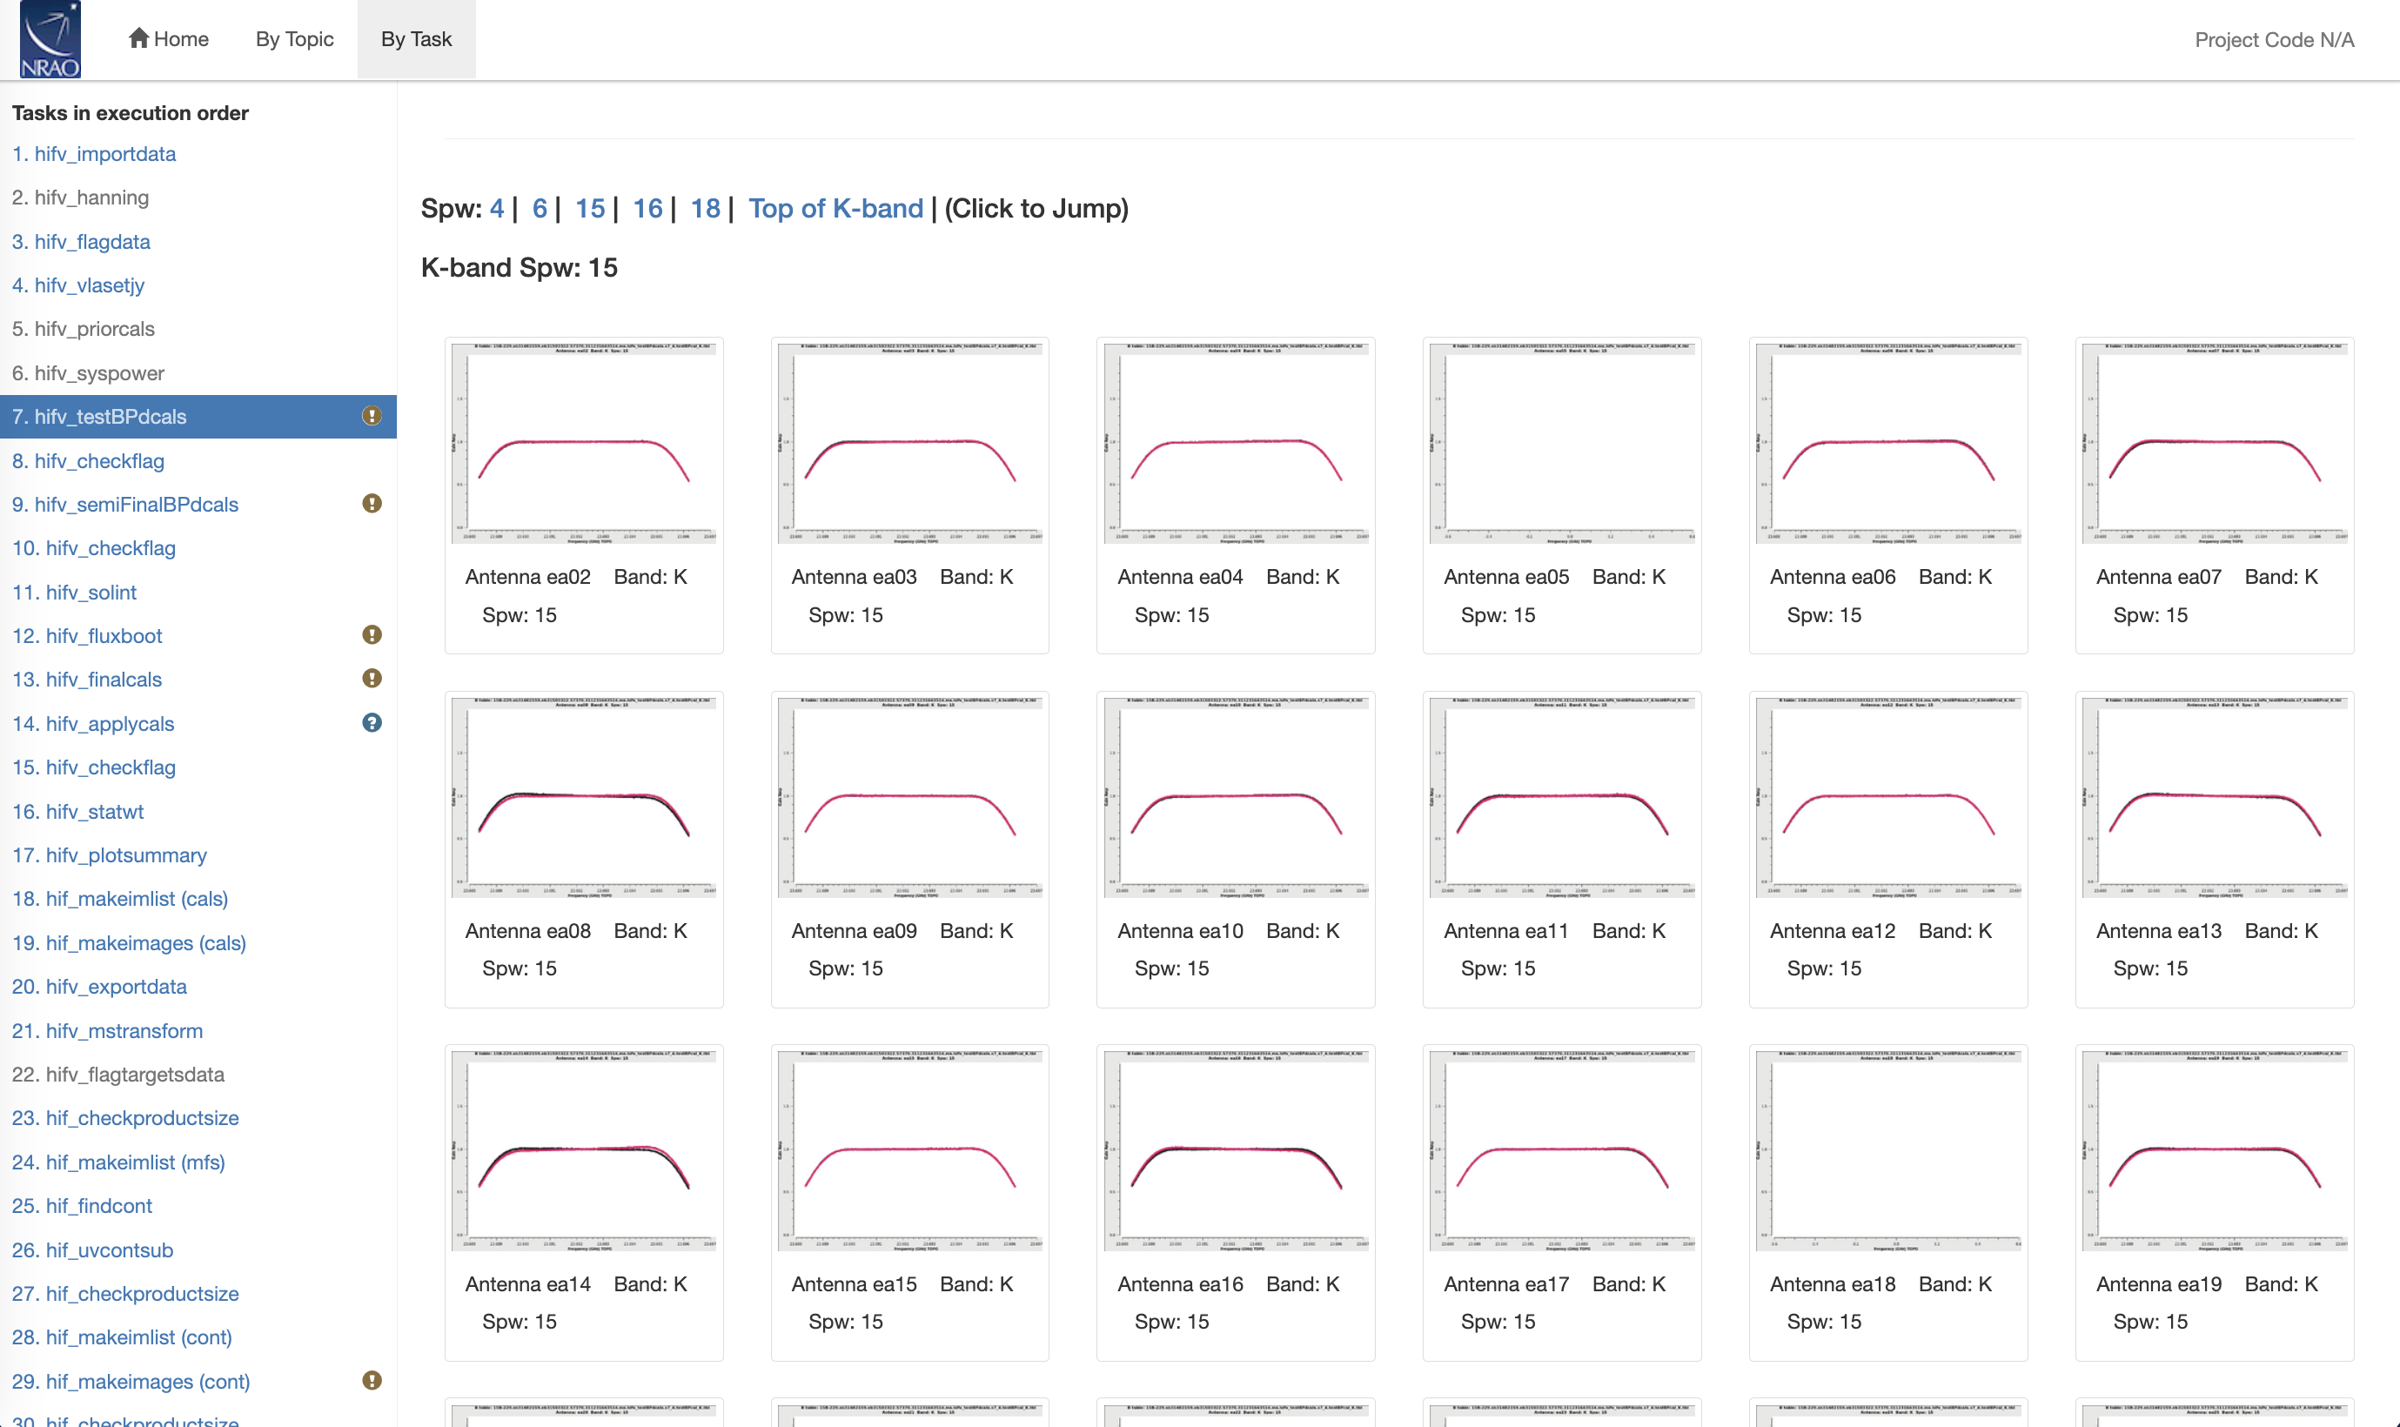Open task 25. hif_findcont
Viewport: 2400px width, 1427px height.
coord(82,1206)
